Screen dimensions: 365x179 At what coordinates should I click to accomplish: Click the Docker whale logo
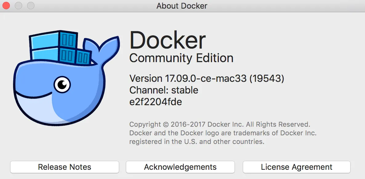click(67, 78)
